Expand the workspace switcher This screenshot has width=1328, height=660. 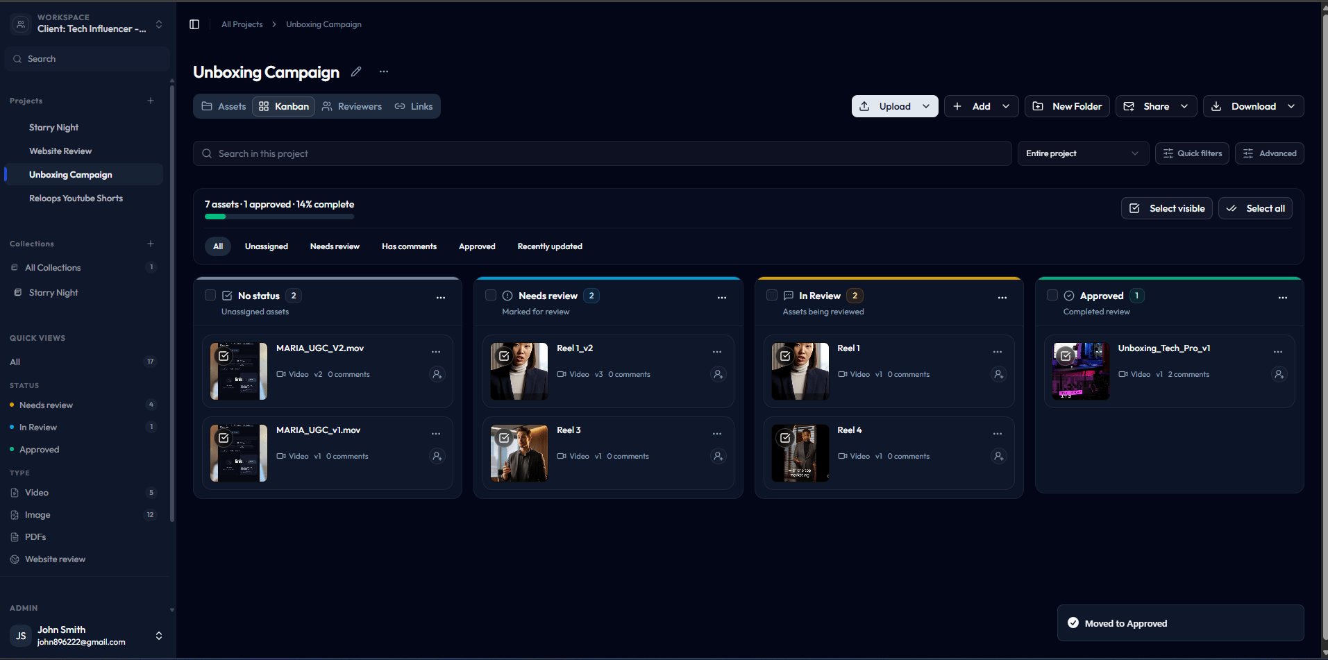point(159,24)
